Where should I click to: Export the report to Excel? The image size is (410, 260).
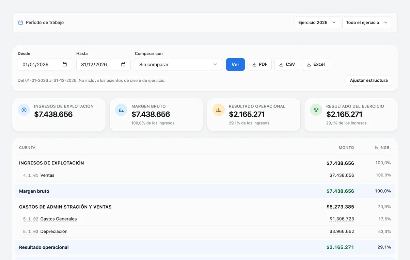(x=315, y=64)
